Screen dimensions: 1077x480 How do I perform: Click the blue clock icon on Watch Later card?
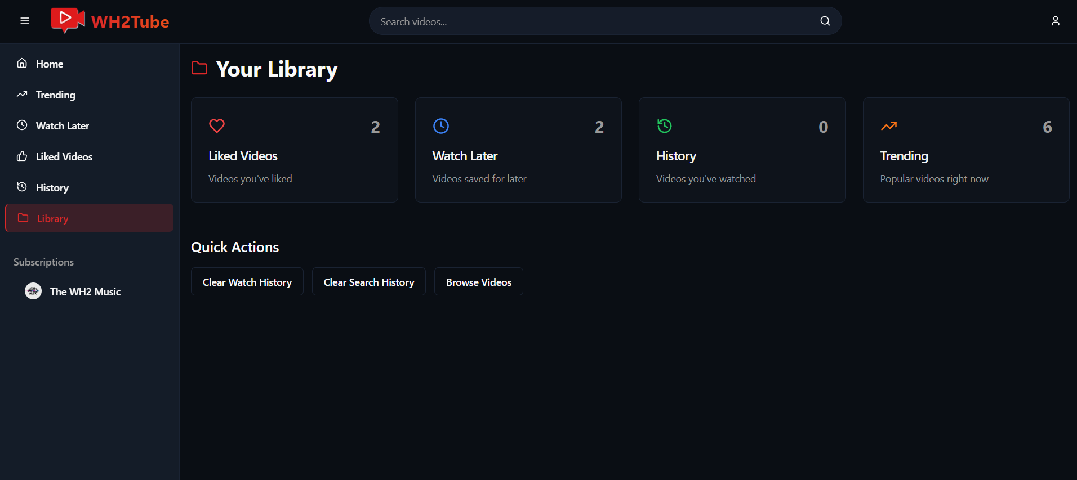point(440,126)
